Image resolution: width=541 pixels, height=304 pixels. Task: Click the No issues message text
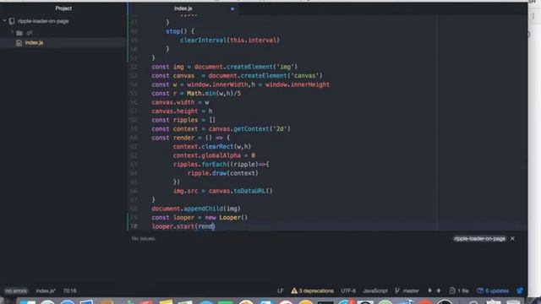point(144,238)
